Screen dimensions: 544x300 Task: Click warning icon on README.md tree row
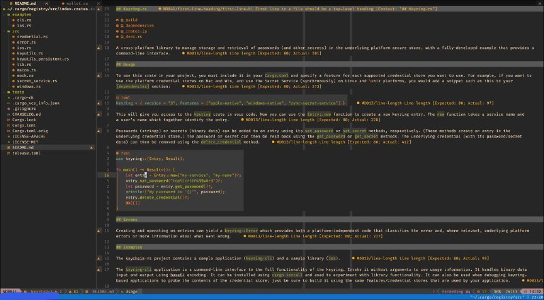click(x=91, y=148)
